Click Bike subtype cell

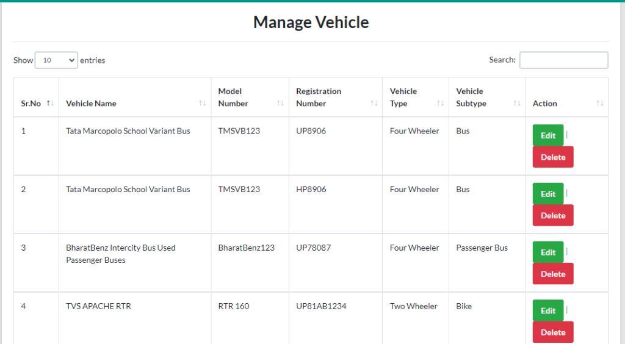[x=464, y=306]
